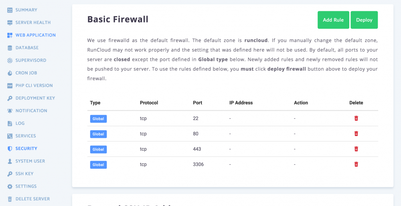Delete the port 22 firewall rule
The width and height of the screenshot is (401, 206).
tap(356, 118)
